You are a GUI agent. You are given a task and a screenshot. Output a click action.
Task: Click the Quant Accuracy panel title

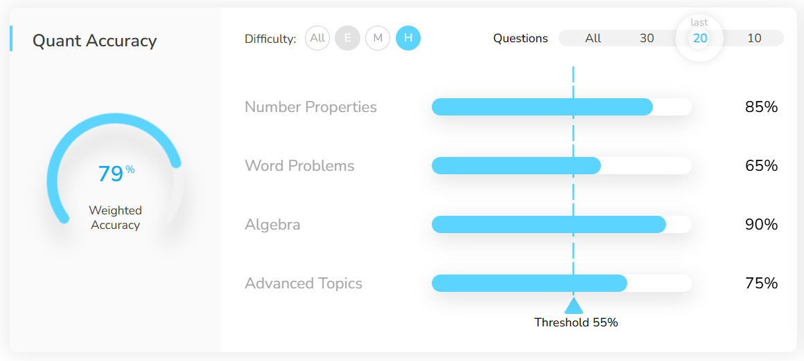[95, 41]
